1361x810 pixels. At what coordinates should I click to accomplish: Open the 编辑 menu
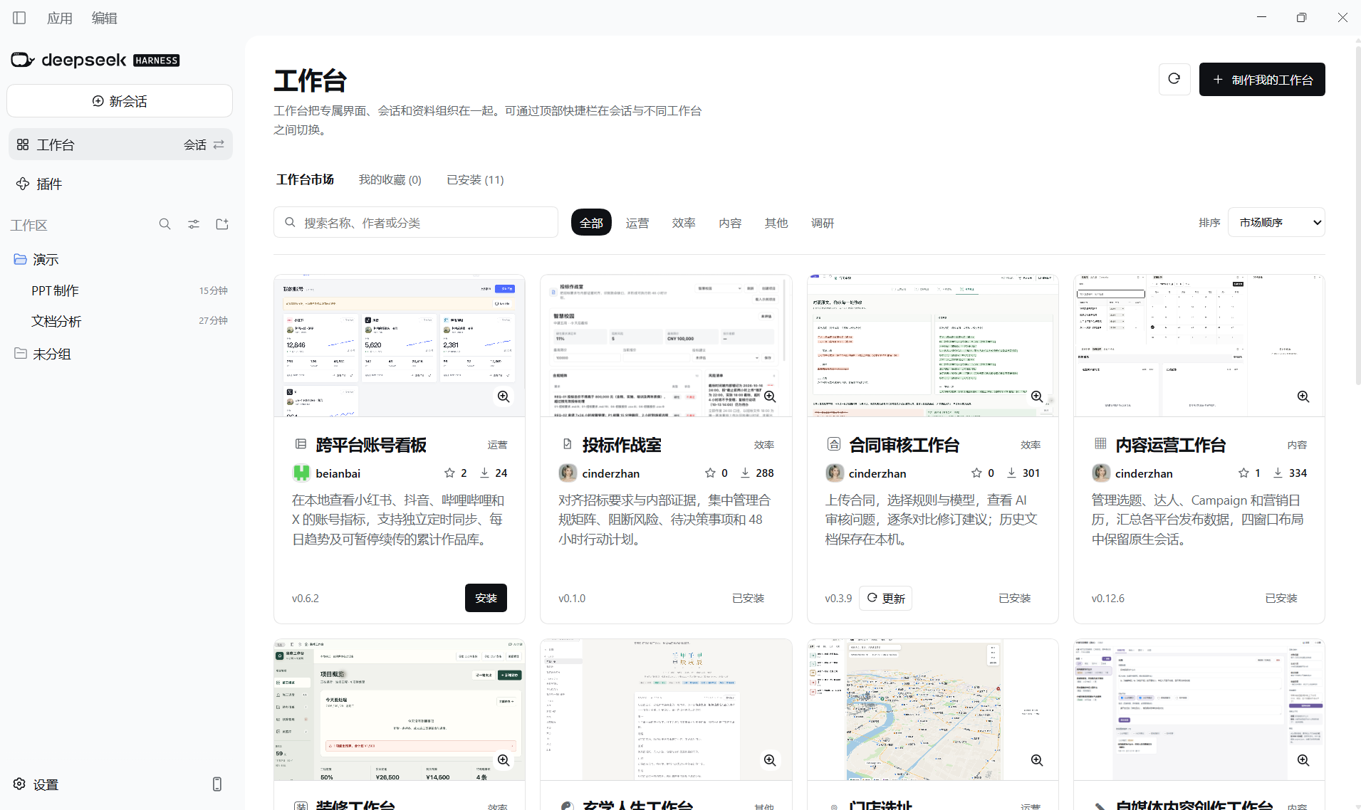point(105,18)
